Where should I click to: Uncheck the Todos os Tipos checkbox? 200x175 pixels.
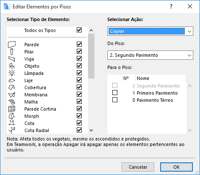click(x=79, y=30)
